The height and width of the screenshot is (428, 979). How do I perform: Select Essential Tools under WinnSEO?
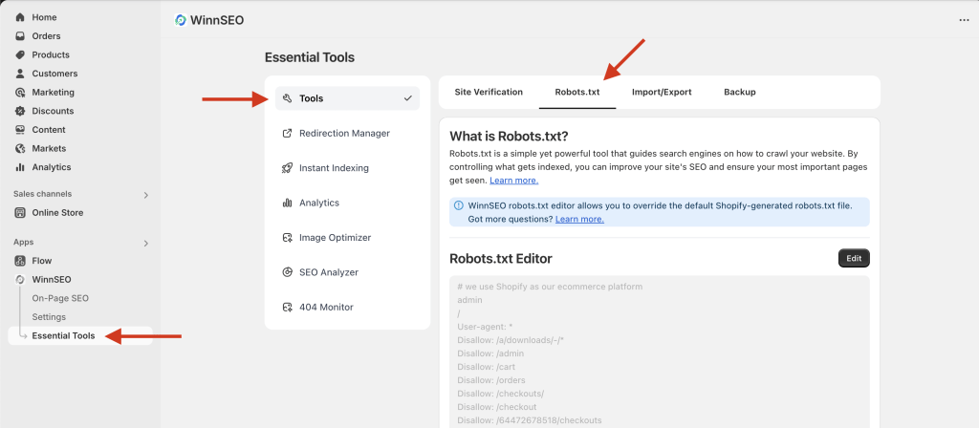(80, 335)
